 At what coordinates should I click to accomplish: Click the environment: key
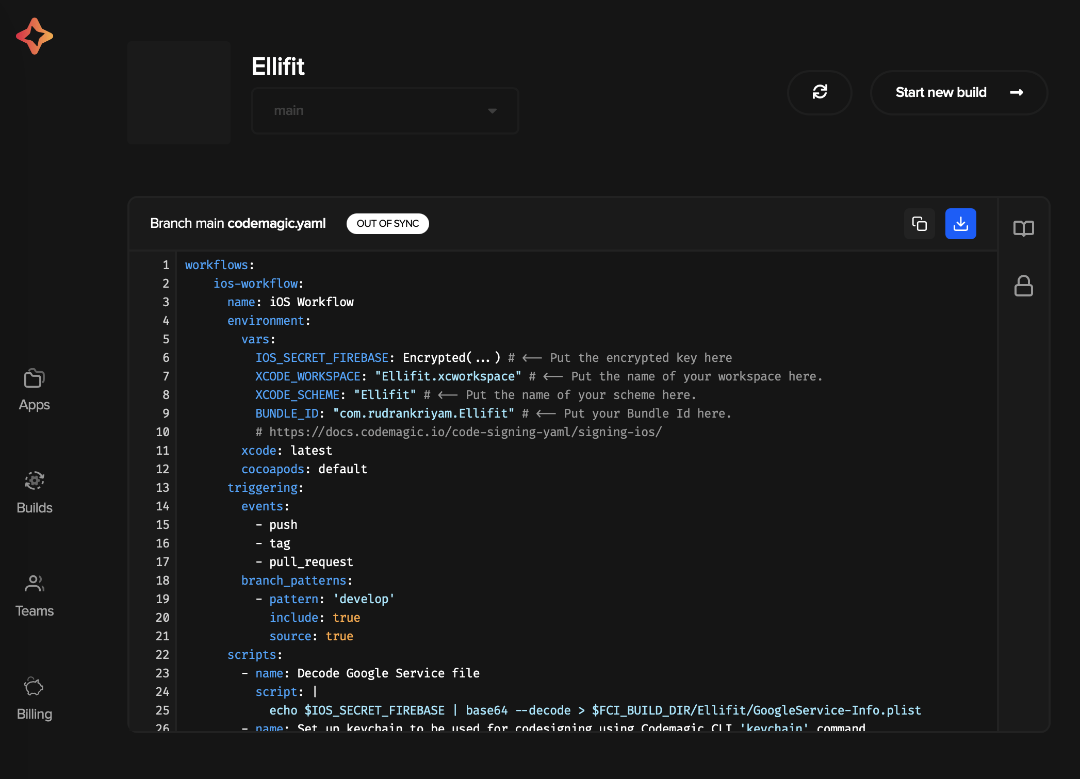[269, 321]
